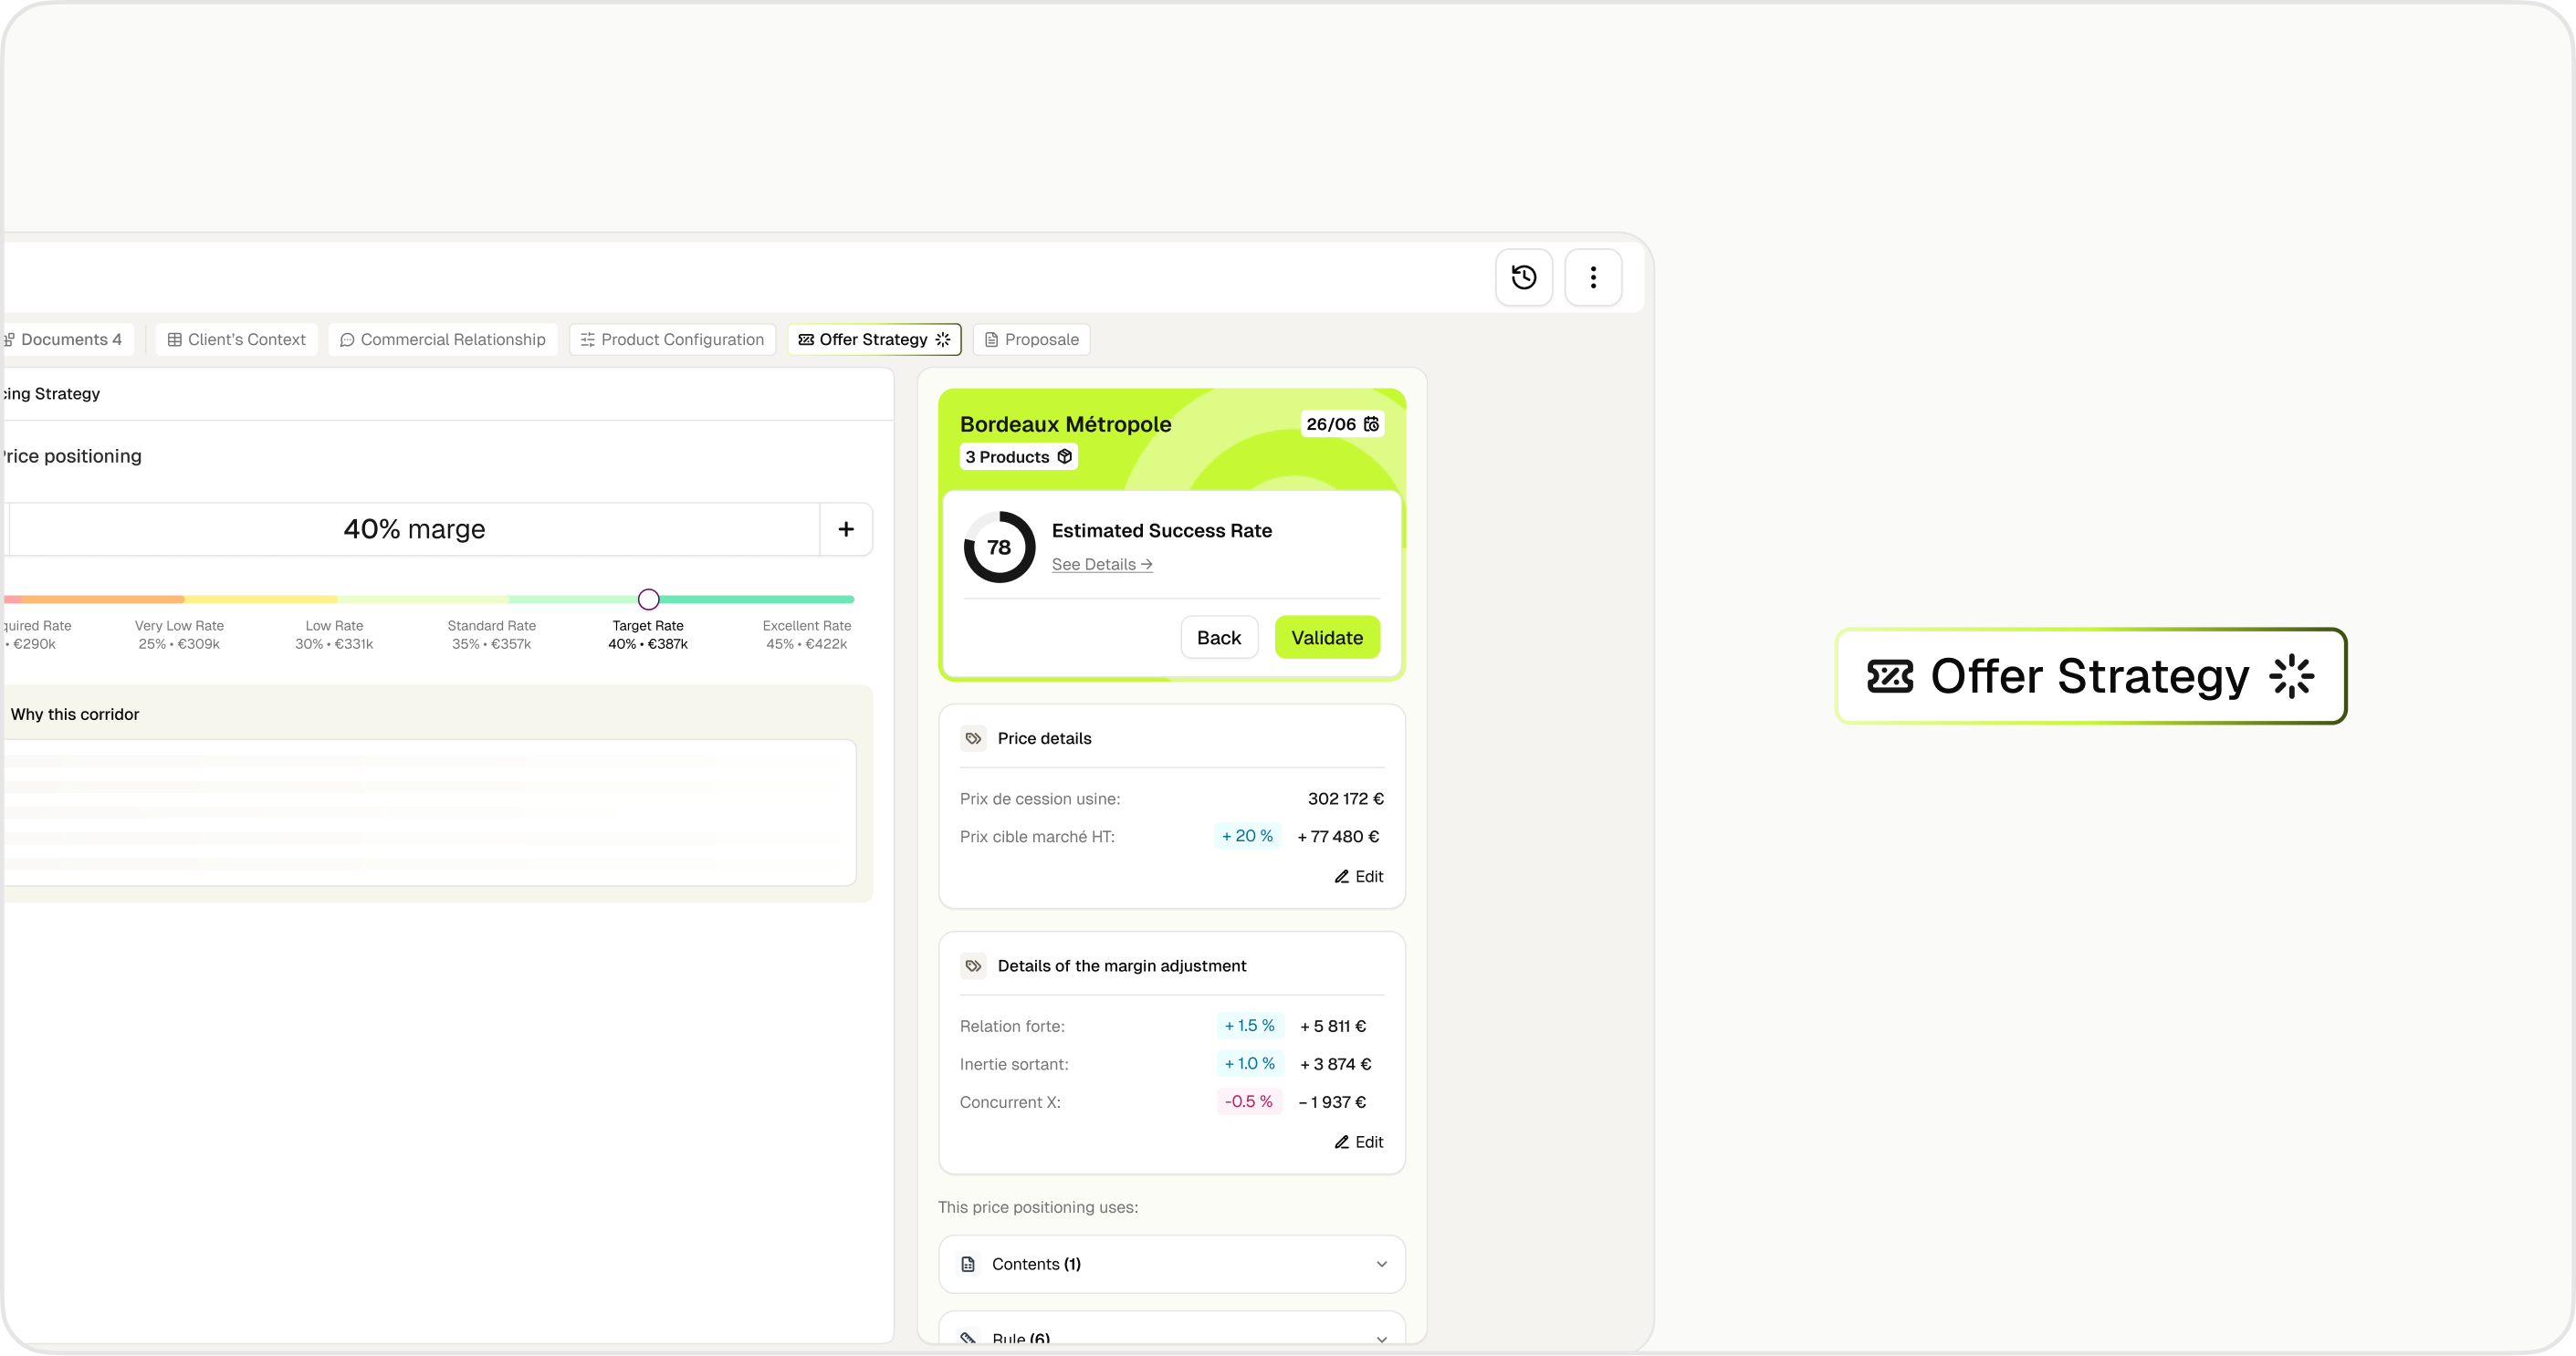Click the 3 Products badge
The image size is (2576, 1356).
click(1018, 457)
